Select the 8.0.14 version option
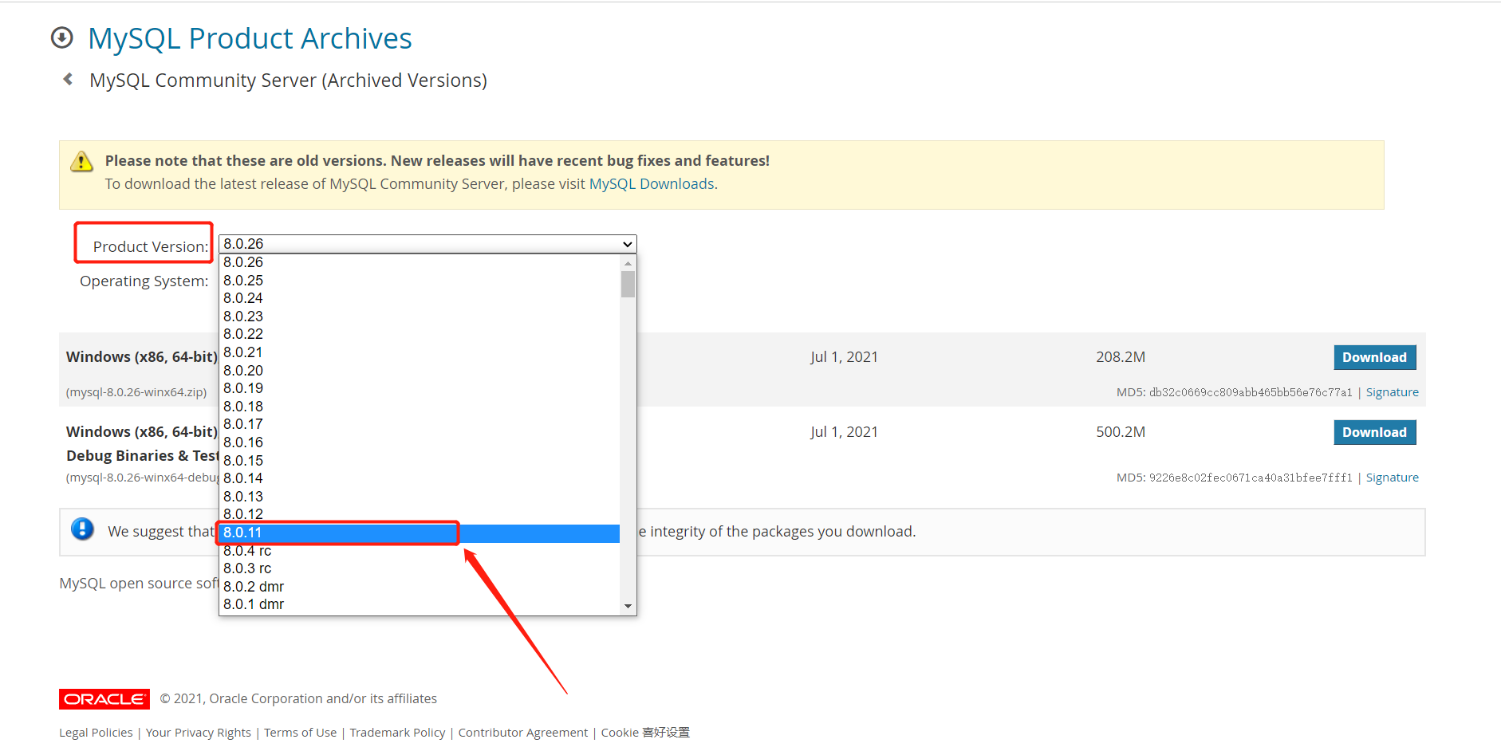The width and height of the screenshot is (1501, 751). 420,478
